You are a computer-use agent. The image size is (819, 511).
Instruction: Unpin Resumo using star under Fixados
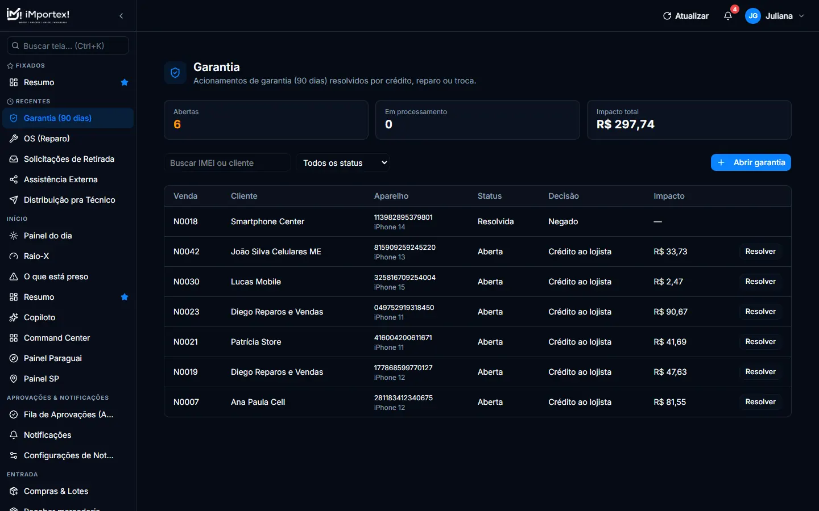click(x=125, y=82)
